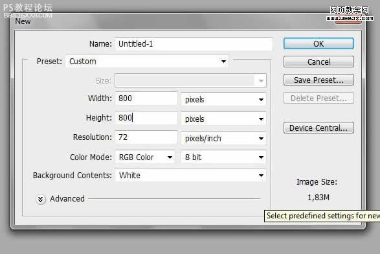The image size is (380, 254).
Task: Edit the Name field Untitled-1
Action: pyautogui.click(x=194, y=44)
